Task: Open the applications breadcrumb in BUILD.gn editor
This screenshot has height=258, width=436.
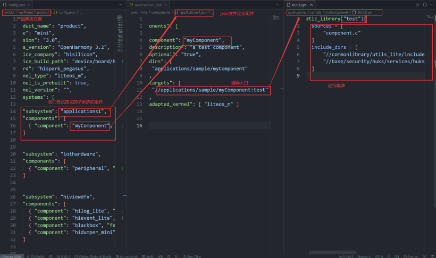Action: [x=297, y=13]
